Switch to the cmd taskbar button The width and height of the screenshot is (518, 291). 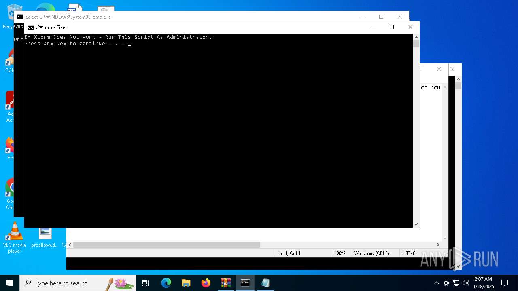(245, 283)
